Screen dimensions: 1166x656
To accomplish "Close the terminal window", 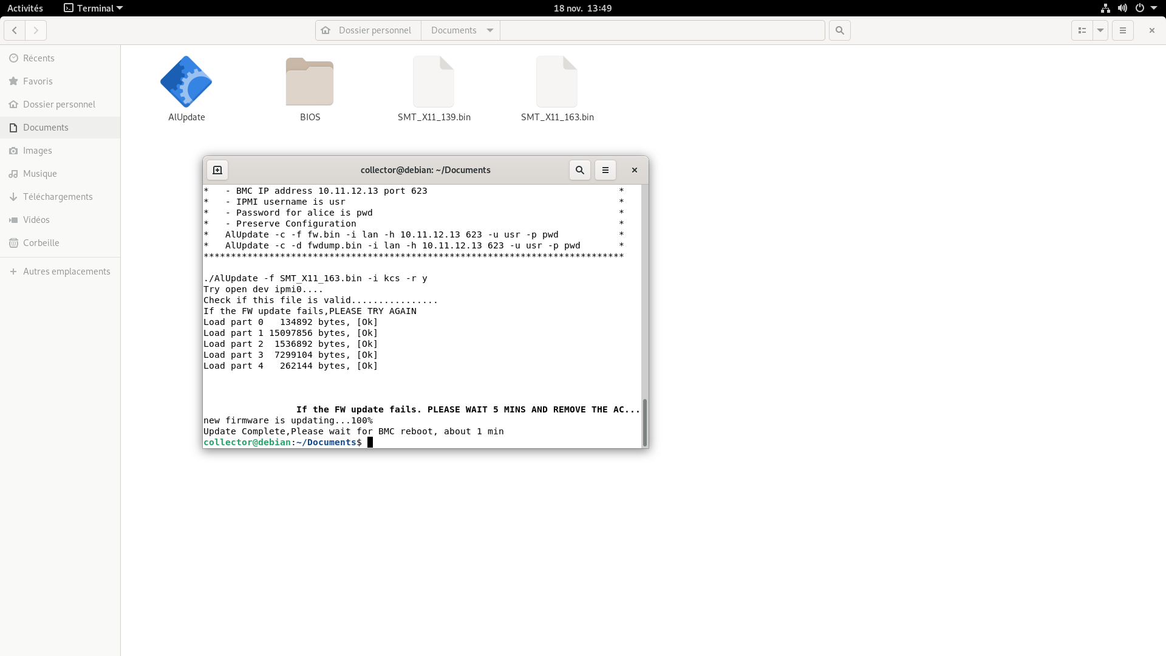I will 635,170.
